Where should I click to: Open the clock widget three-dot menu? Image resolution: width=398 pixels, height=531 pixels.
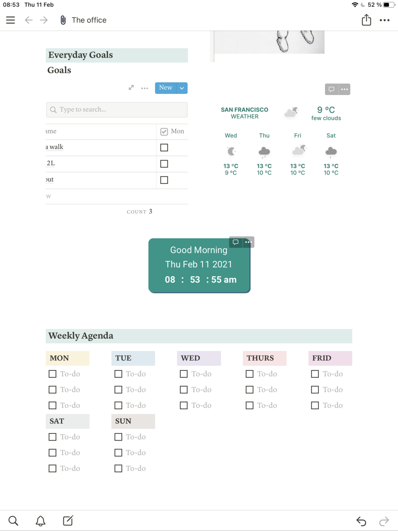tap(248, 242)
